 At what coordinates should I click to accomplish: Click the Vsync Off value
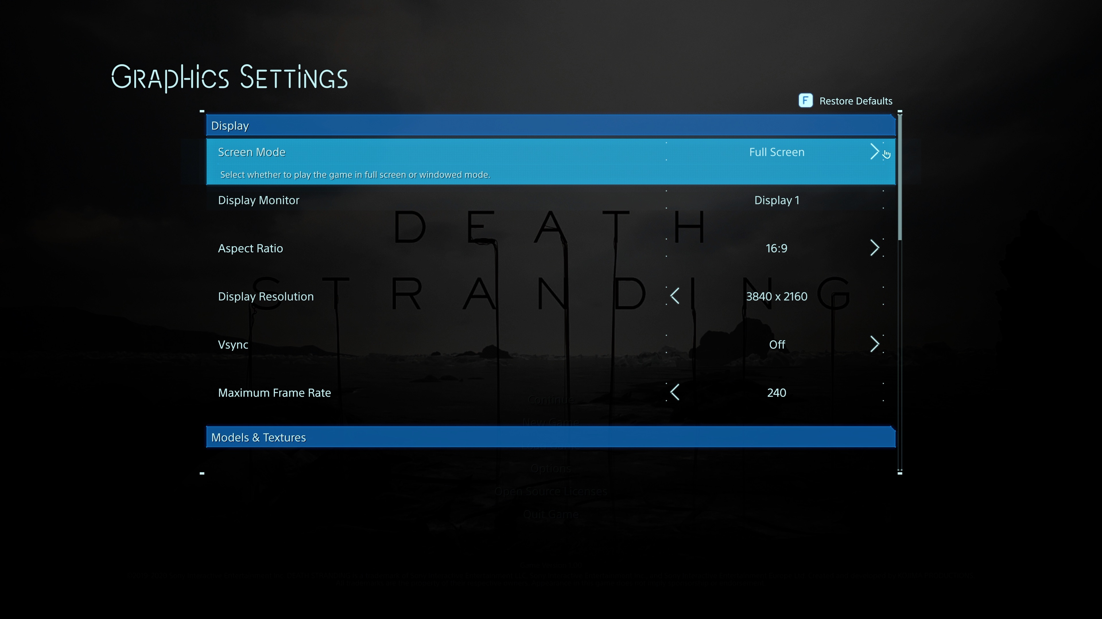(x=777, y=345)
